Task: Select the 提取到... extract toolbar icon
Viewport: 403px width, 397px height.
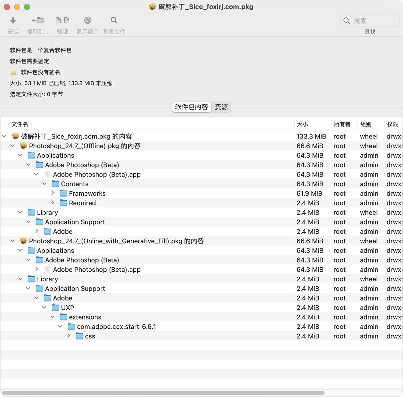Action: coord(38,21)
